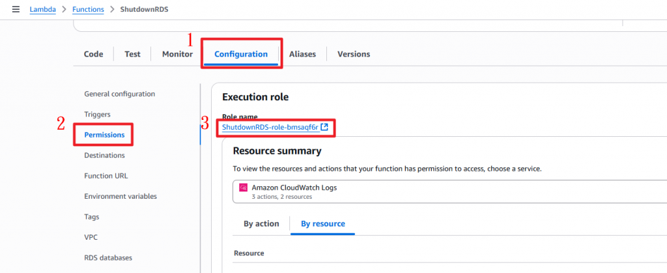Screen dimensions: 667x273
Task: Select RDS databases in the sidebar
Action: click(108, 258)
